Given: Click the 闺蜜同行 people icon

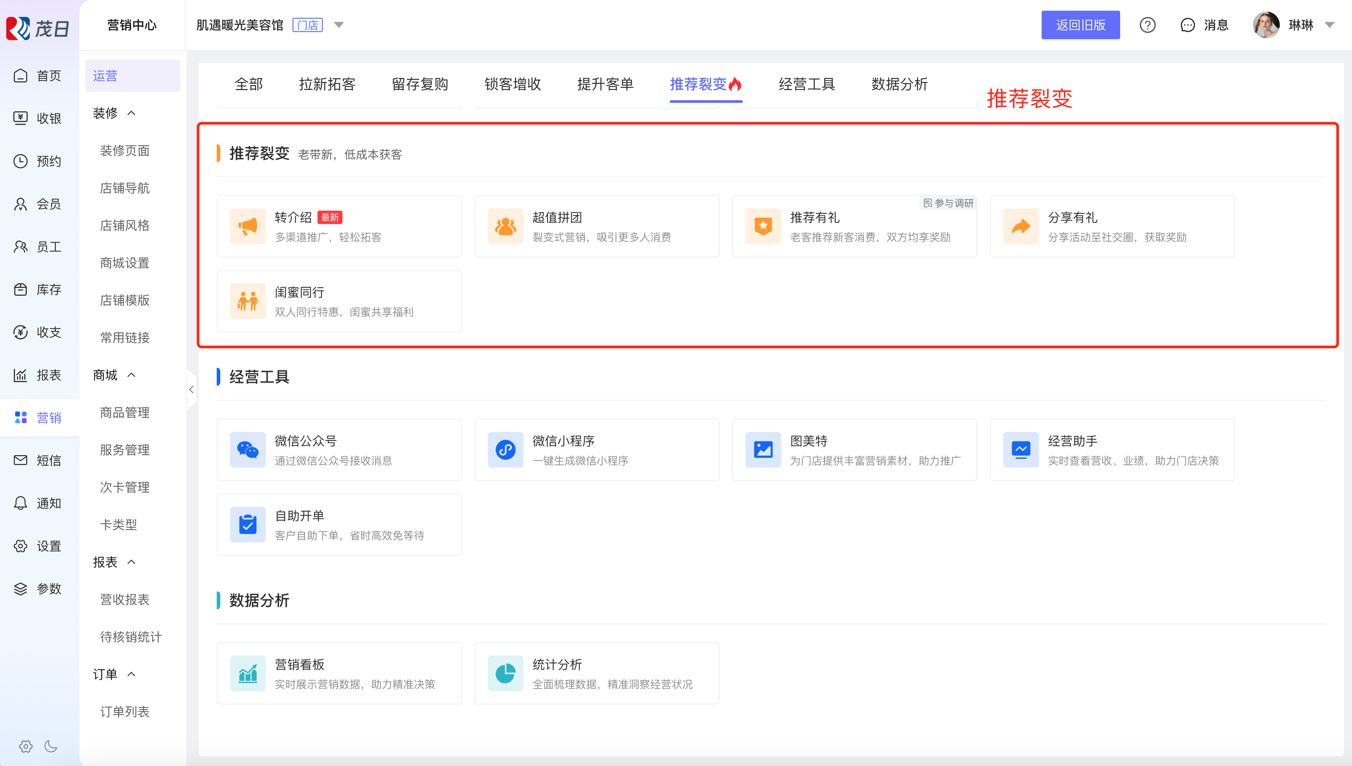Looking at the screenshot, I should (x=247, y=301).
